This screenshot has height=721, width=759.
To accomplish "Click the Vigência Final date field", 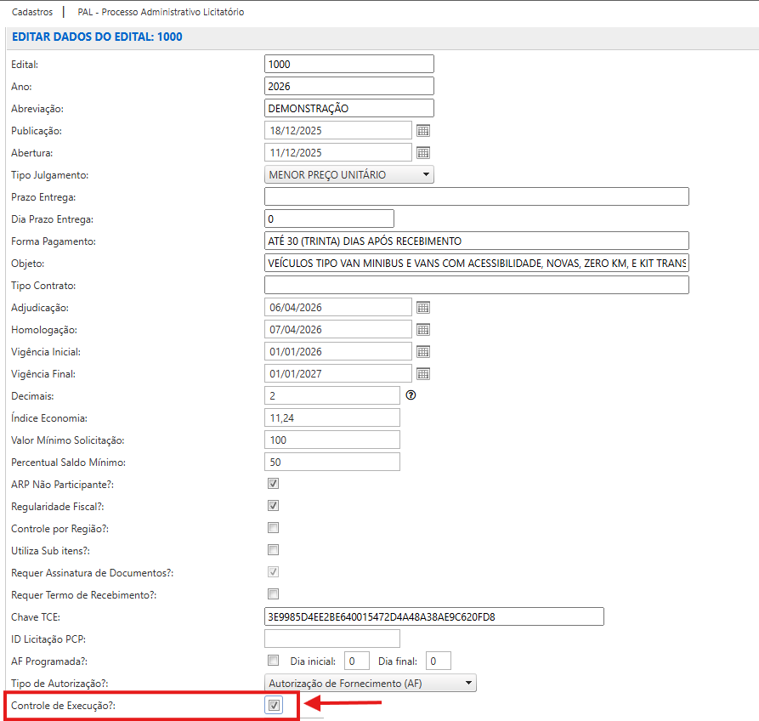I will coord(338,374).
